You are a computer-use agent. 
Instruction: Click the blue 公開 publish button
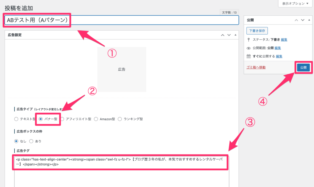coord(303,67)
